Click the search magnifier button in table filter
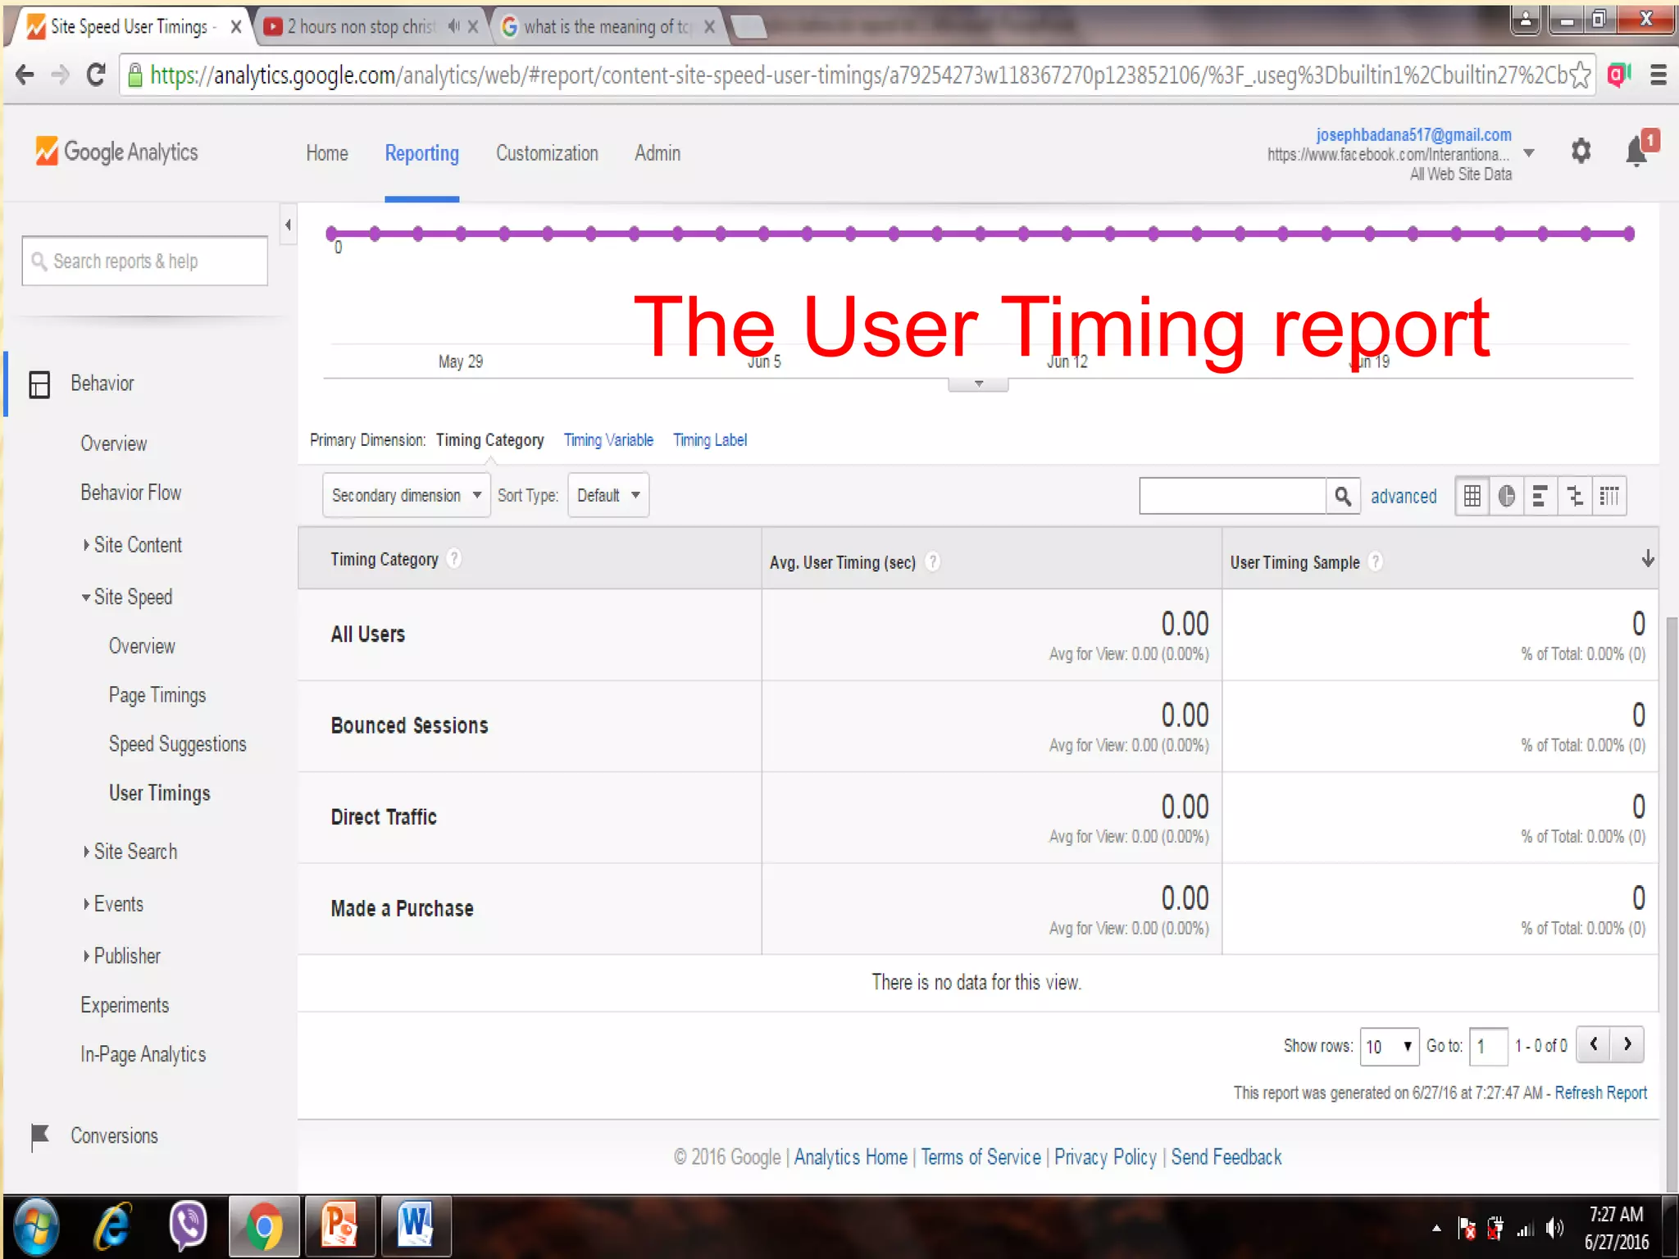Image resolution: width=1679 pixels, height=1259 pixels. (1343, 496)
